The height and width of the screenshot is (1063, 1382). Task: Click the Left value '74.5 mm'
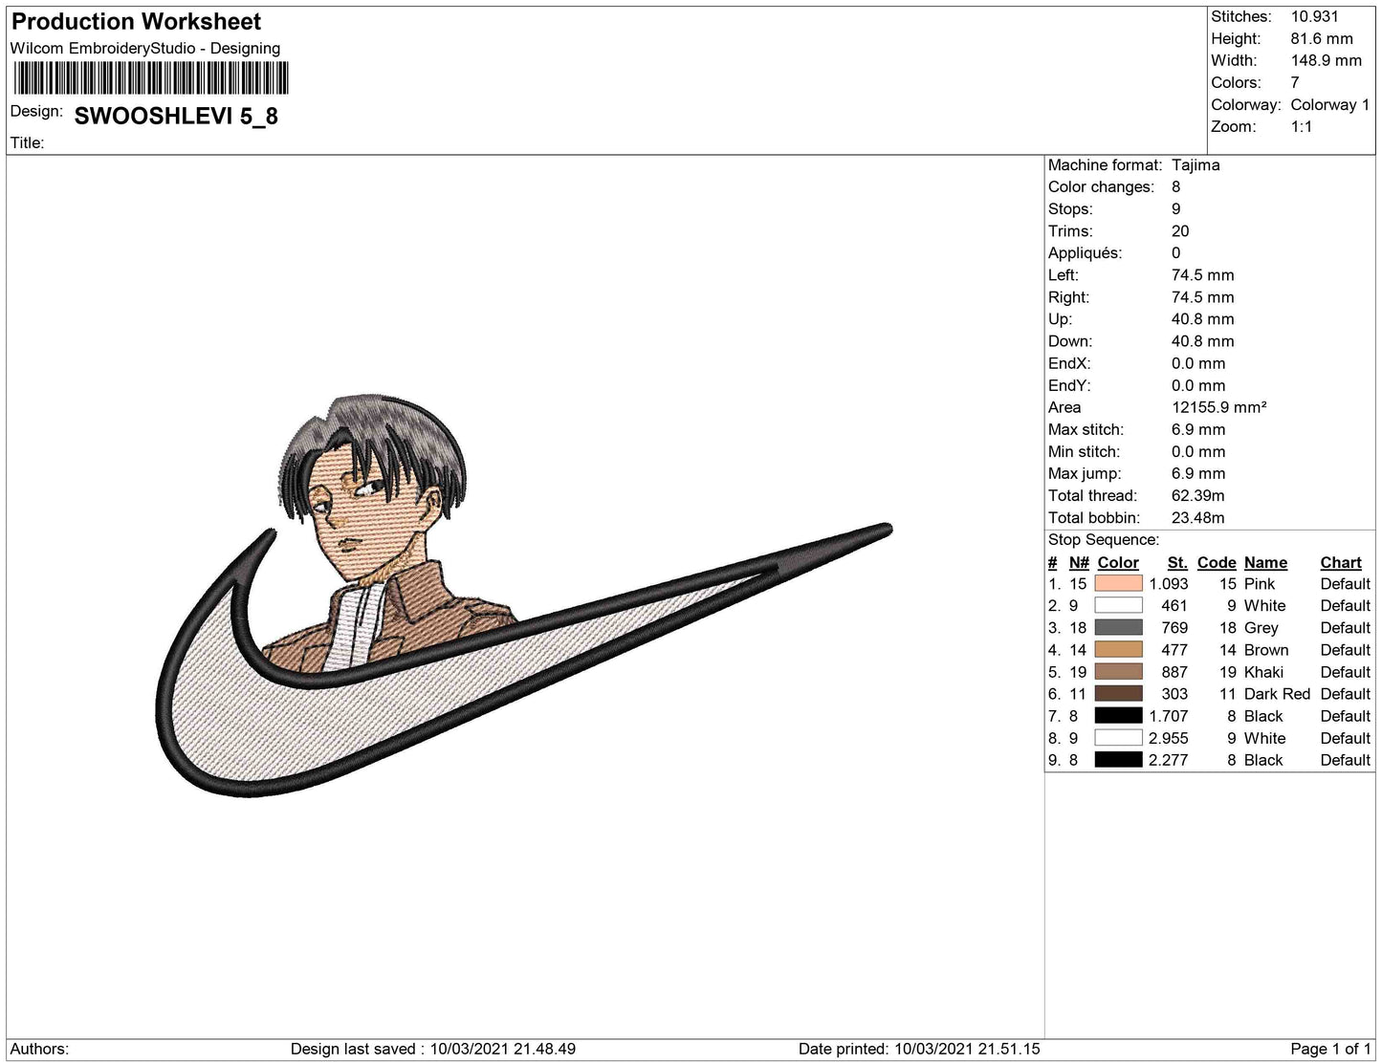1203,275
